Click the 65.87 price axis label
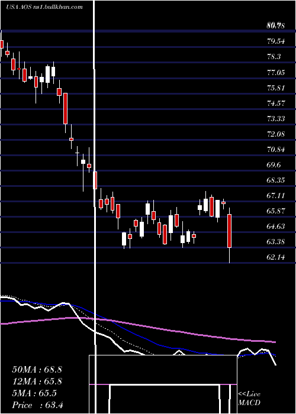 point(276,211)
